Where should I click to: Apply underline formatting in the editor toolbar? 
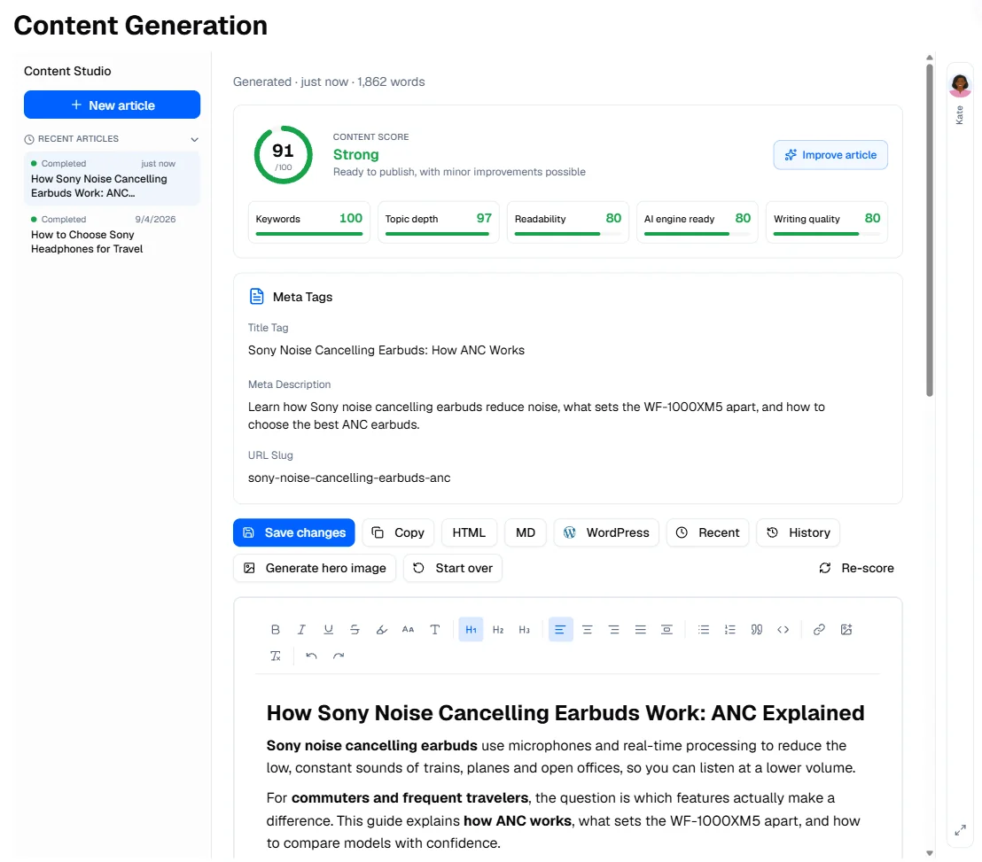(x=328, y=629)
